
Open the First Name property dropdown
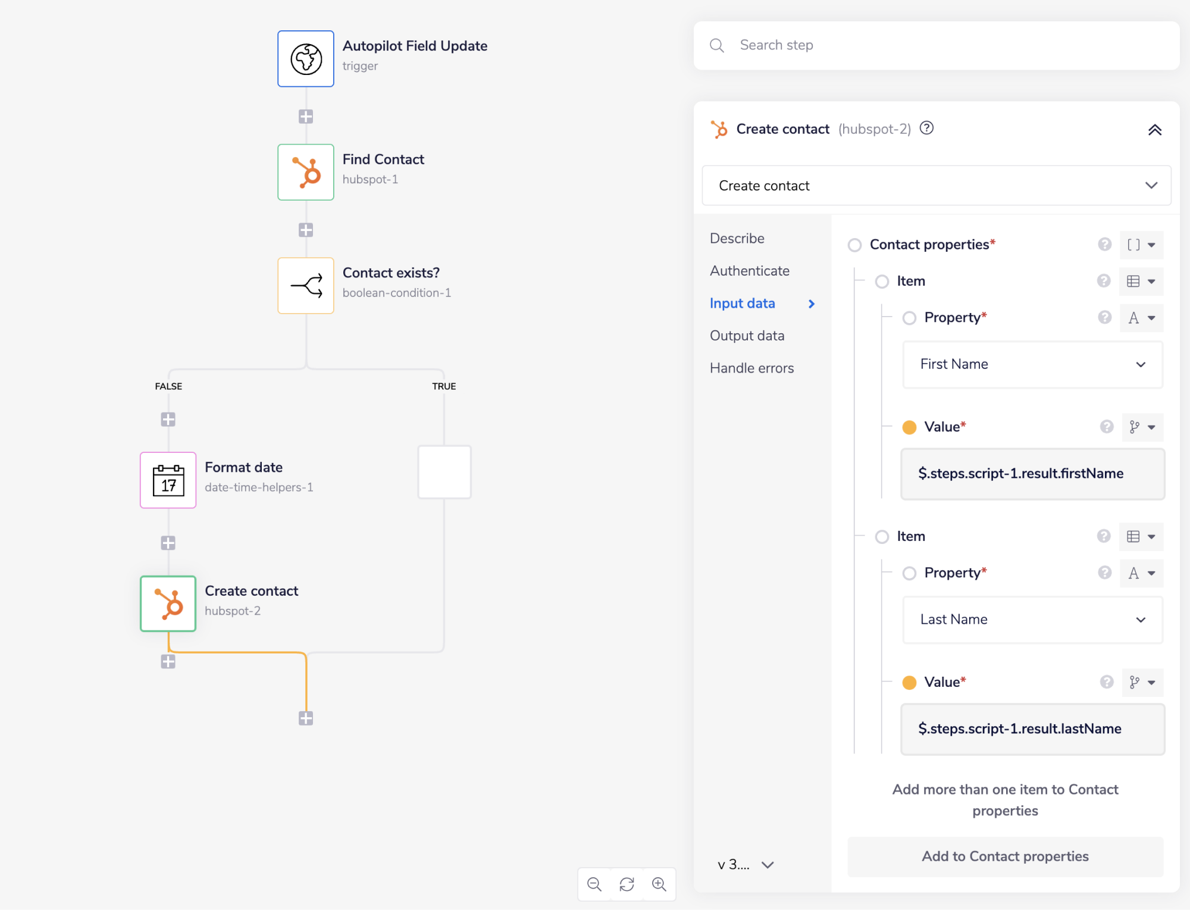pos(1032,364)
